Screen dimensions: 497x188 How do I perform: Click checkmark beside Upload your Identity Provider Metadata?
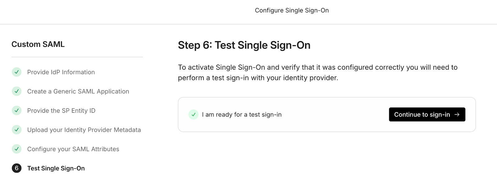coord(16,130)
